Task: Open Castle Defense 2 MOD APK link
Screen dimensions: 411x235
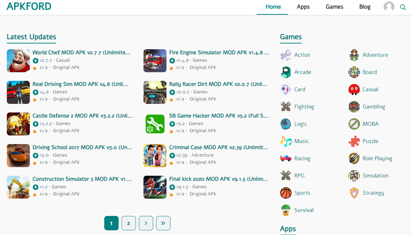Action: tap(82, 116)
